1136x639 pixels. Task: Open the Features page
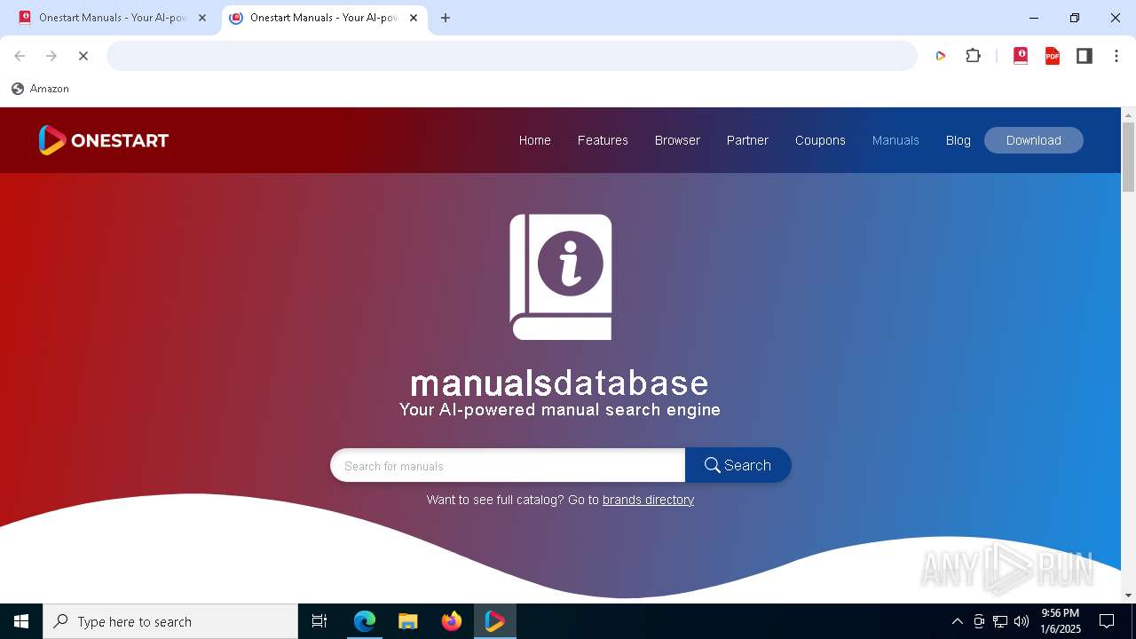coord(603,140)
